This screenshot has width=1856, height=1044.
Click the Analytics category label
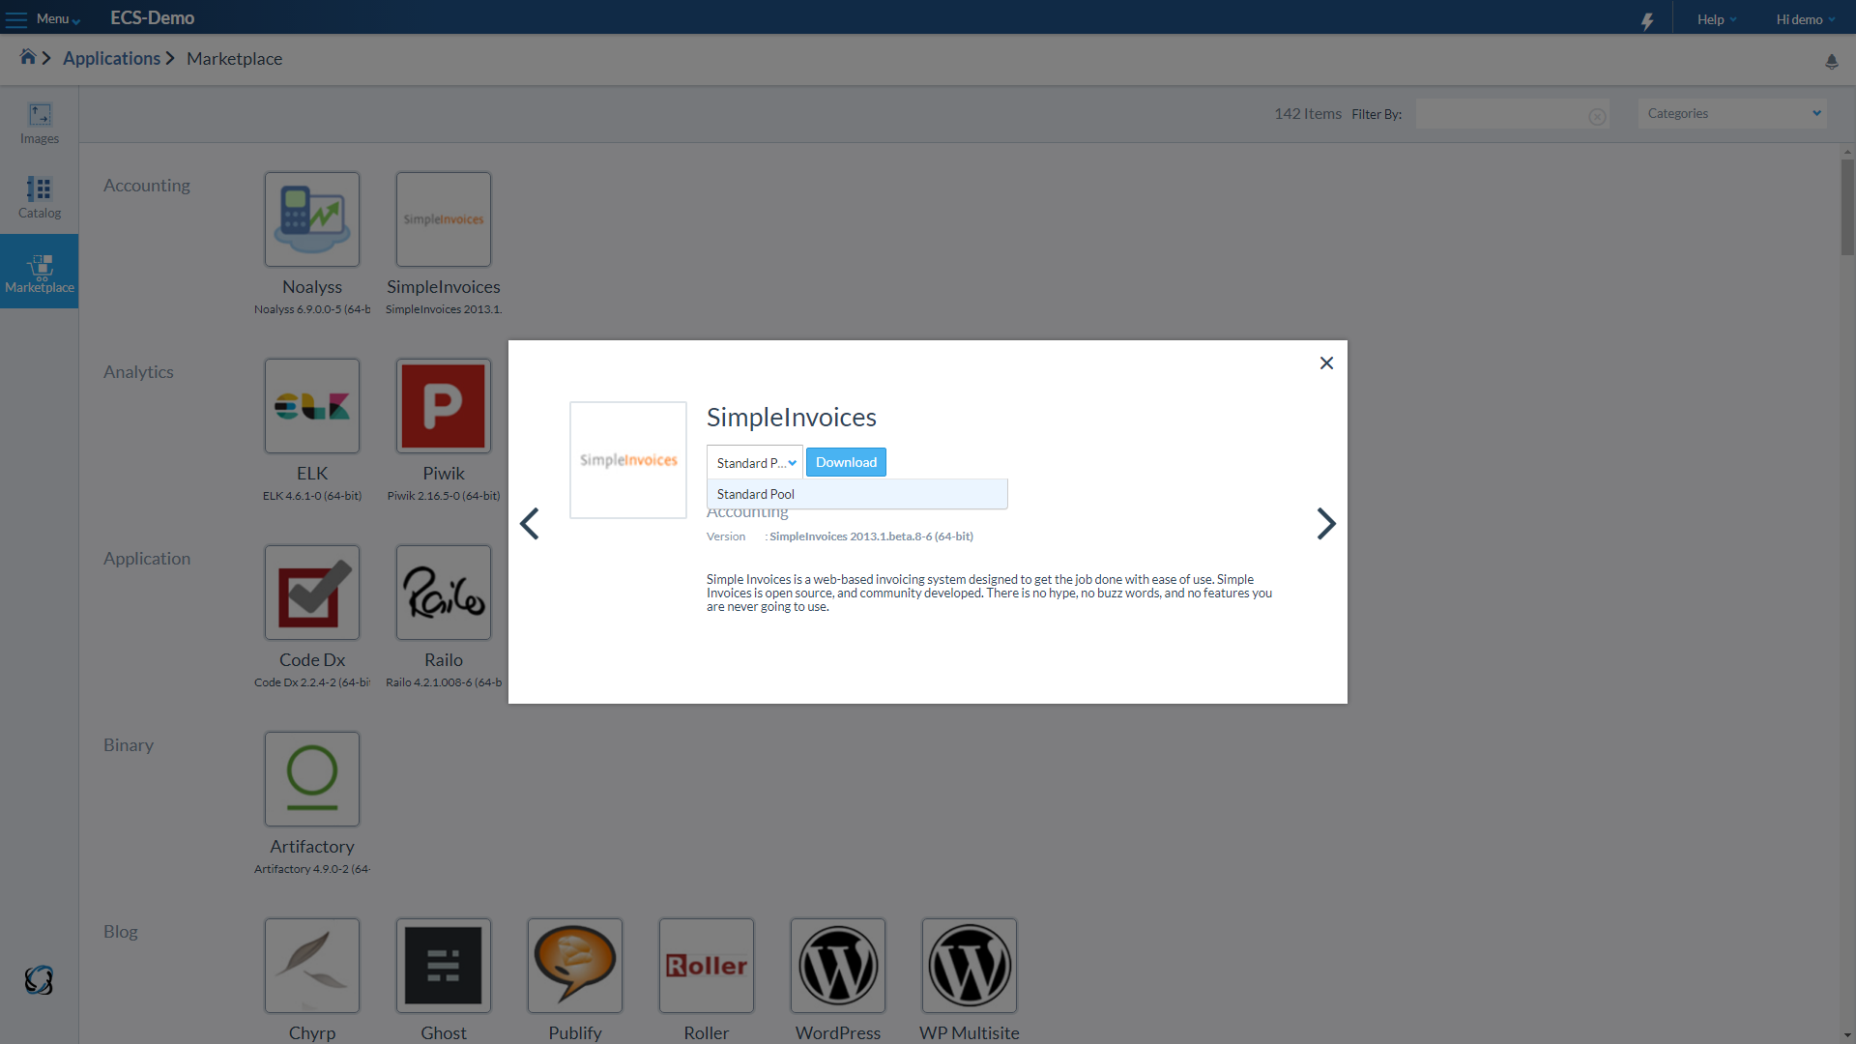click(x=138, y=372)
